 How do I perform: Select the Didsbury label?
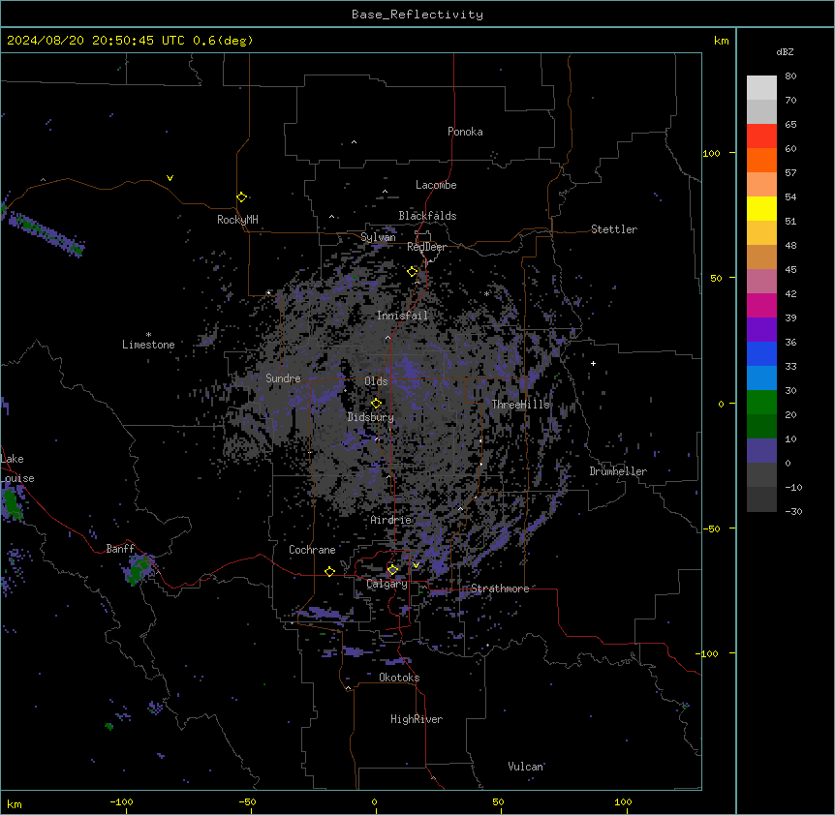pos(371,417)
